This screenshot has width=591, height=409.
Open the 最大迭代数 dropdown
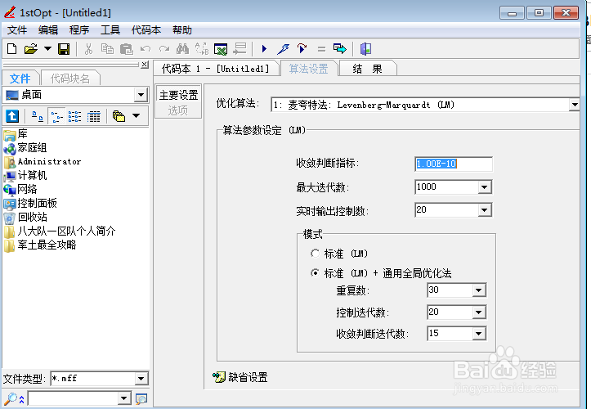485,187
